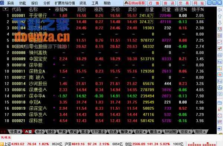Expand the 分类▲ category tab menu
The height and width of the screenshot is (146, 223).
pos(15,132)
